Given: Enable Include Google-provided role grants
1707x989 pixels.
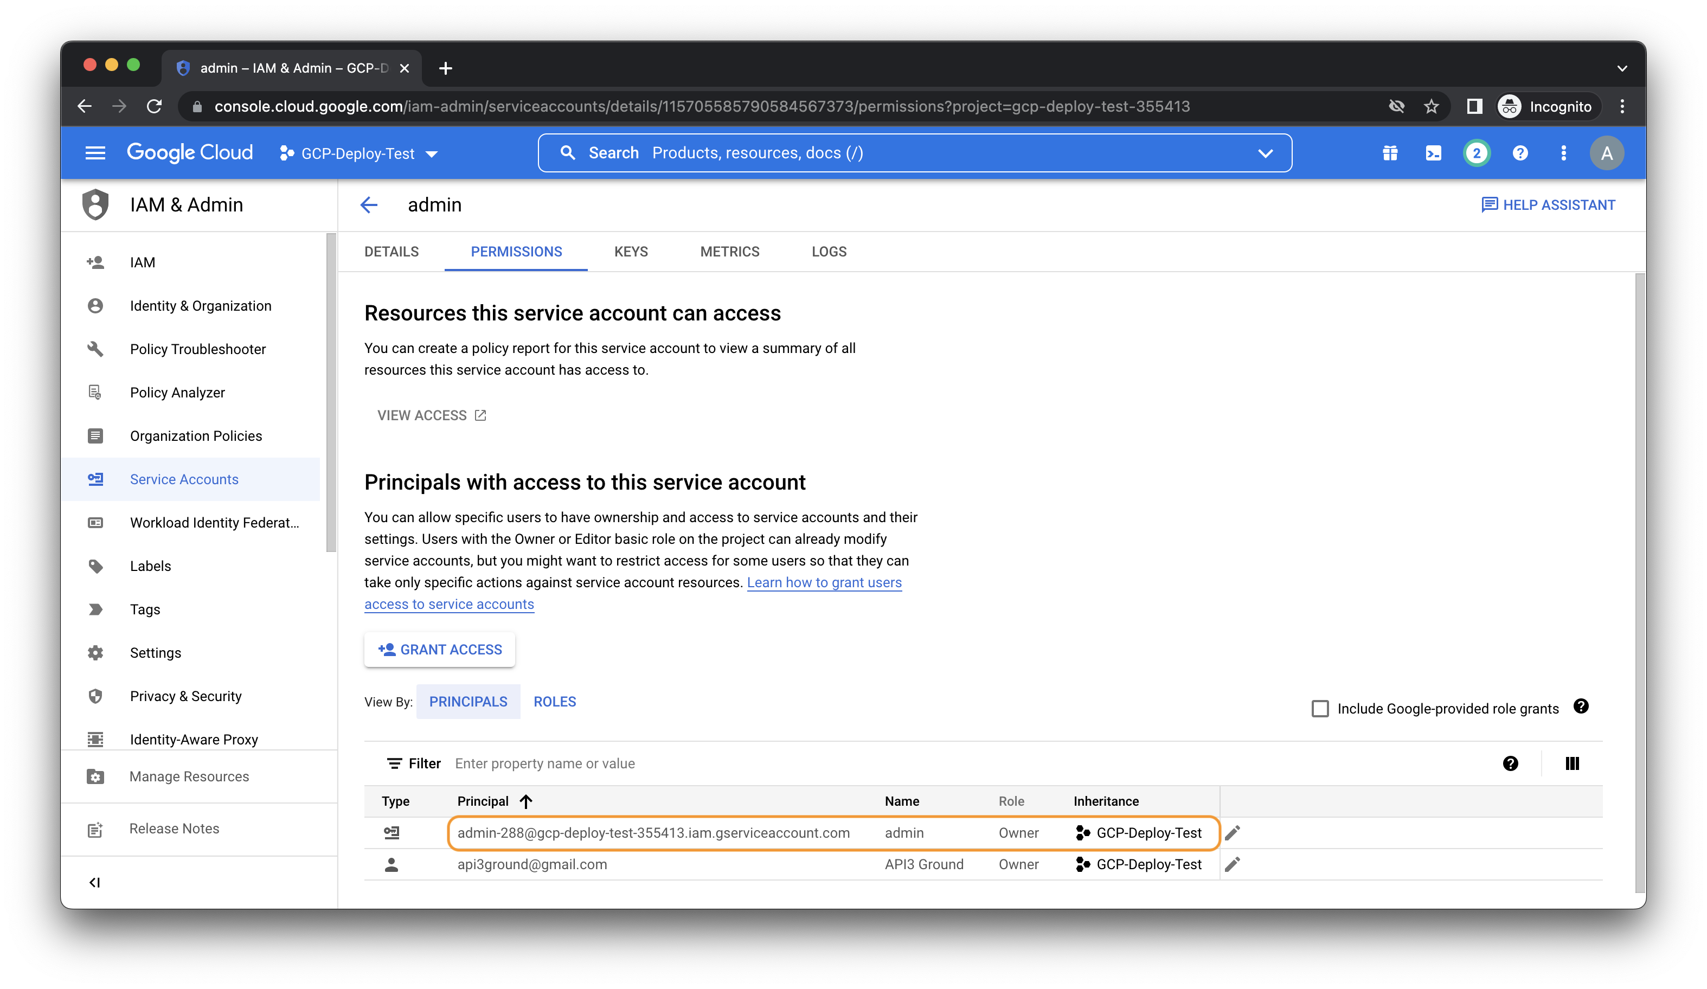Looking at the screenshot, I should [1319, 709].
